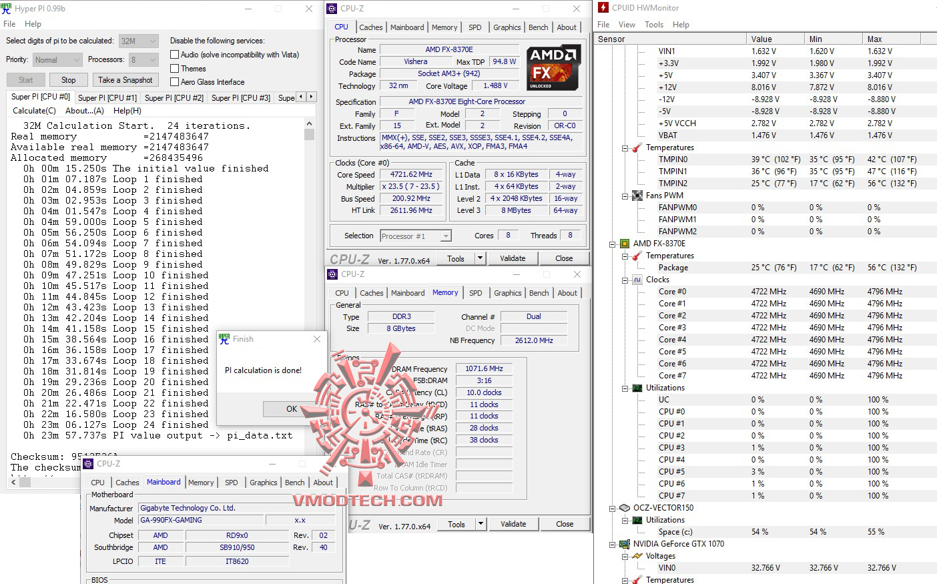Click the Clocks icon in HWMonitor tree
The height and width of the screenshot is (584, 937).
(x=637, y=280)
